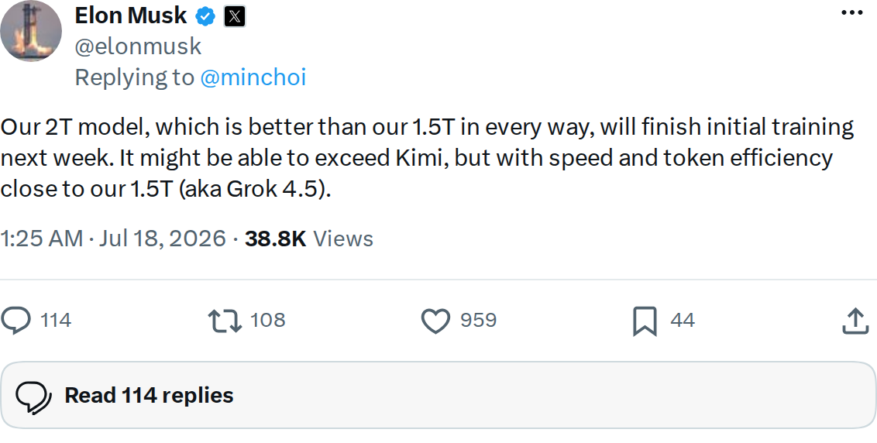
Task: Click the blue verified checkmark badge
Action: pyautogui.click(x=205, y=16)
